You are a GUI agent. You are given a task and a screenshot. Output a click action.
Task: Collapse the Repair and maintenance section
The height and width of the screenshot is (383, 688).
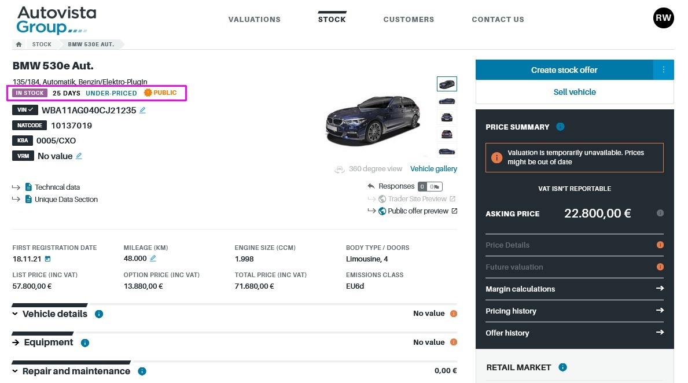(16, 371)
